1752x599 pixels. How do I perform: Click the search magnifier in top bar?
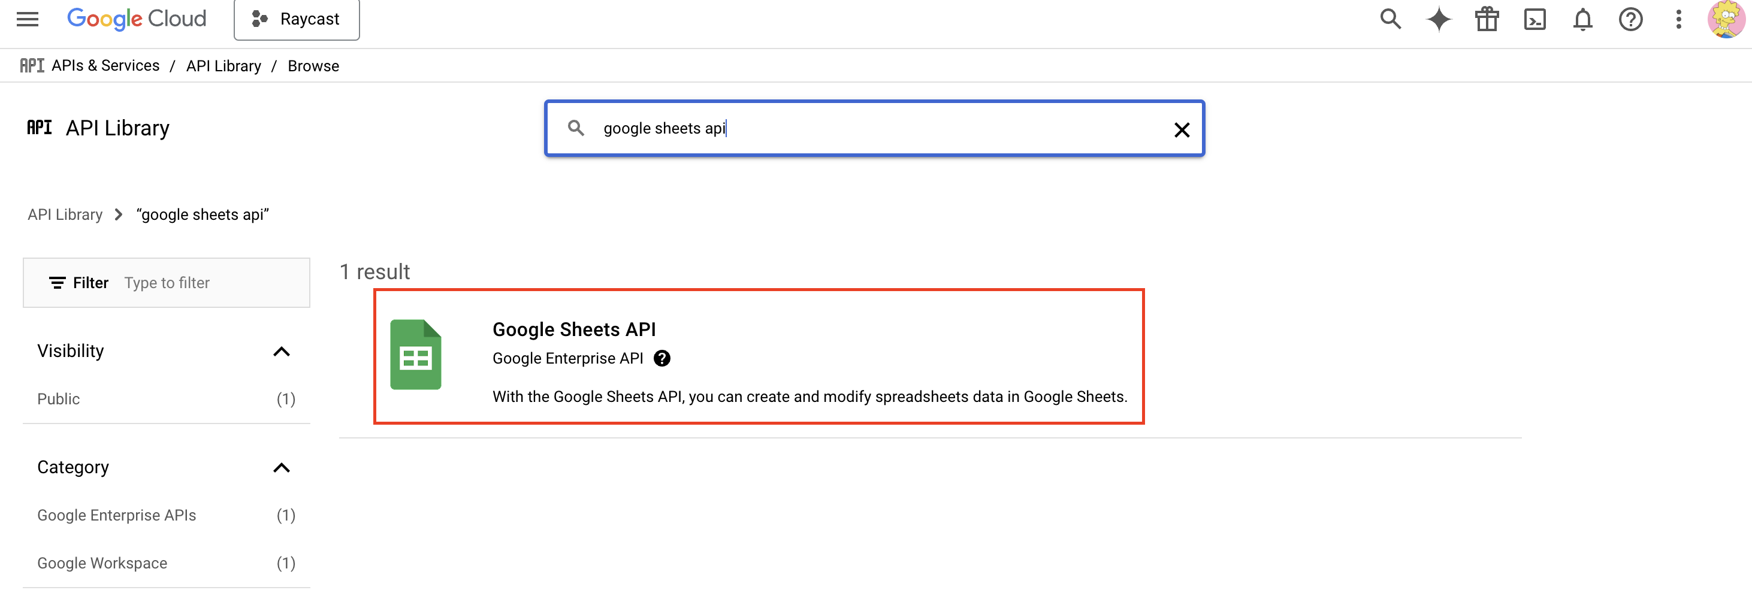click(1390, 19)
